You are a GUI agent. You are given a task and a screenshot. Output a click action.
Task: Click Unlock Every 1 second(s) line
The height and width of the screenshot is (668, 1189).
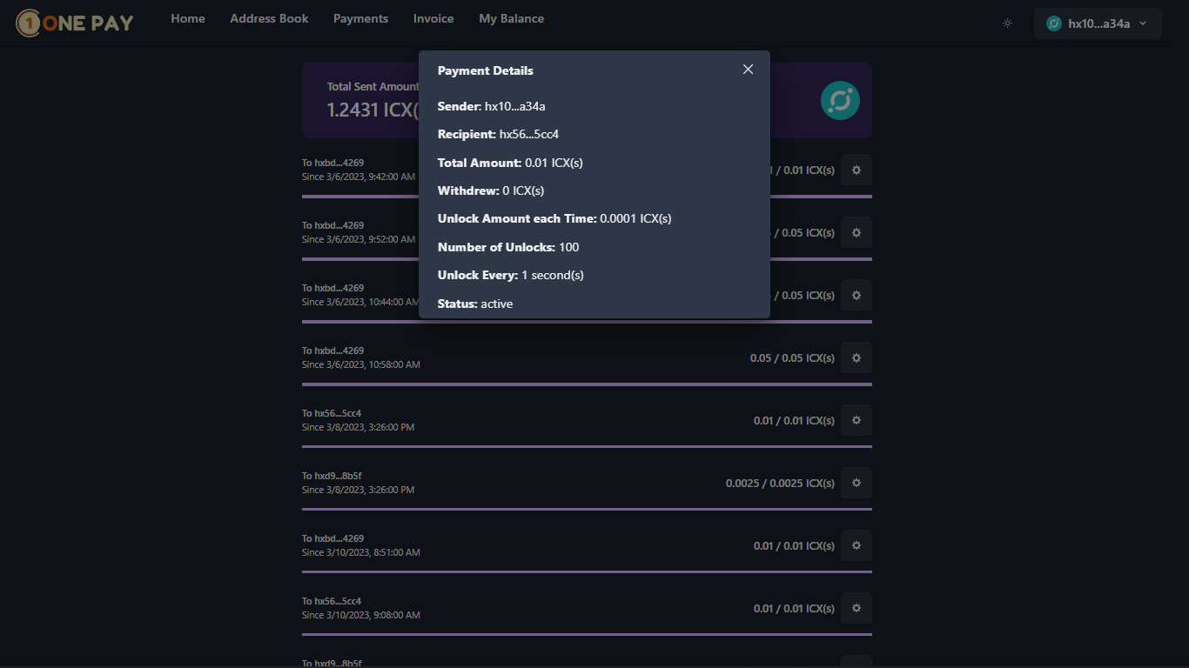coord(511,275)
